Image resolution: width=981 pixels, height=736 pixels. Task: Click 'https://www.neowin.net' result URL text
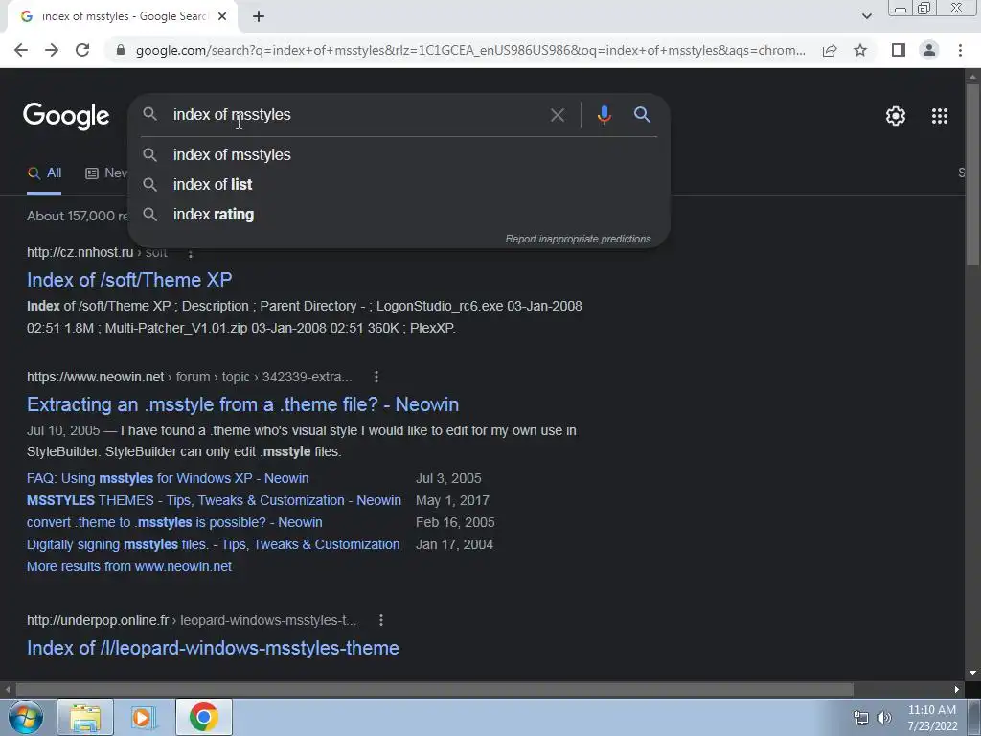pyautogui.click(x=95, y=377)
